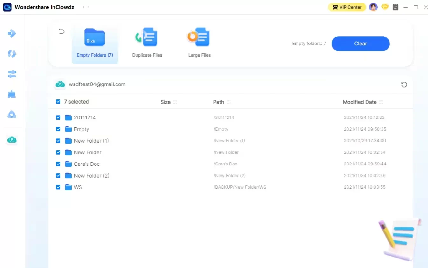Uncheck the WS folder checkbox
The height and width of the screenshot is (268, 428).
58,187
